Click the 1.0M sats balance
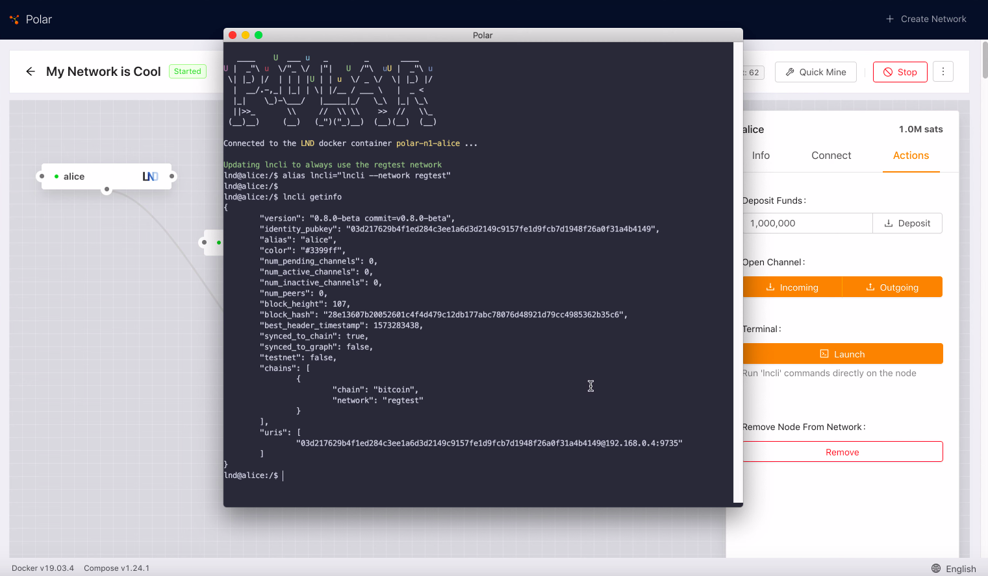This screenshot has width=988, height=576. point(920,129)
